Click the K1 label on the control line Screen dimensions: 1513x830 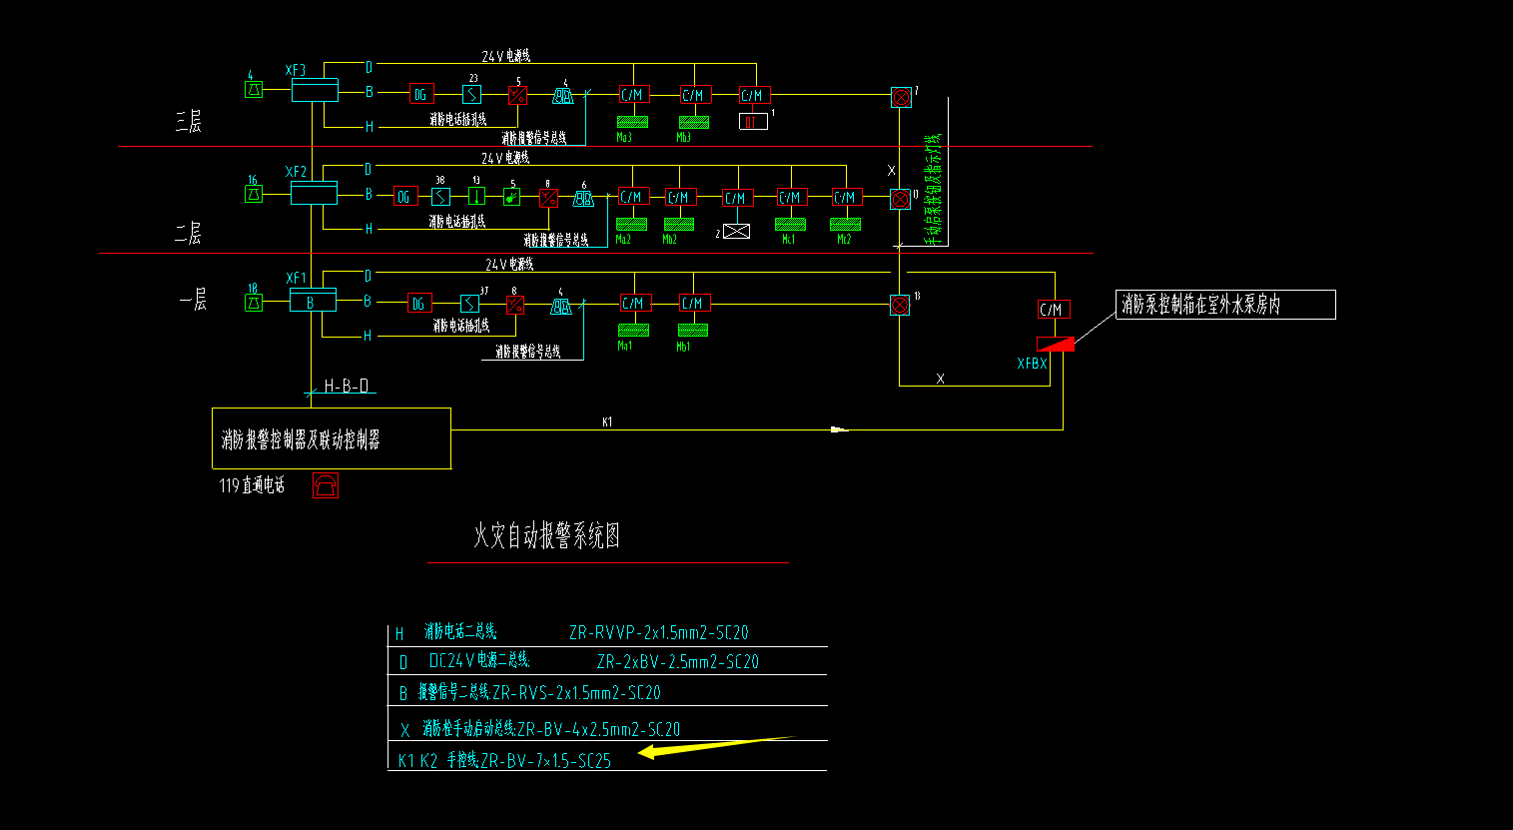click(607, 421)
